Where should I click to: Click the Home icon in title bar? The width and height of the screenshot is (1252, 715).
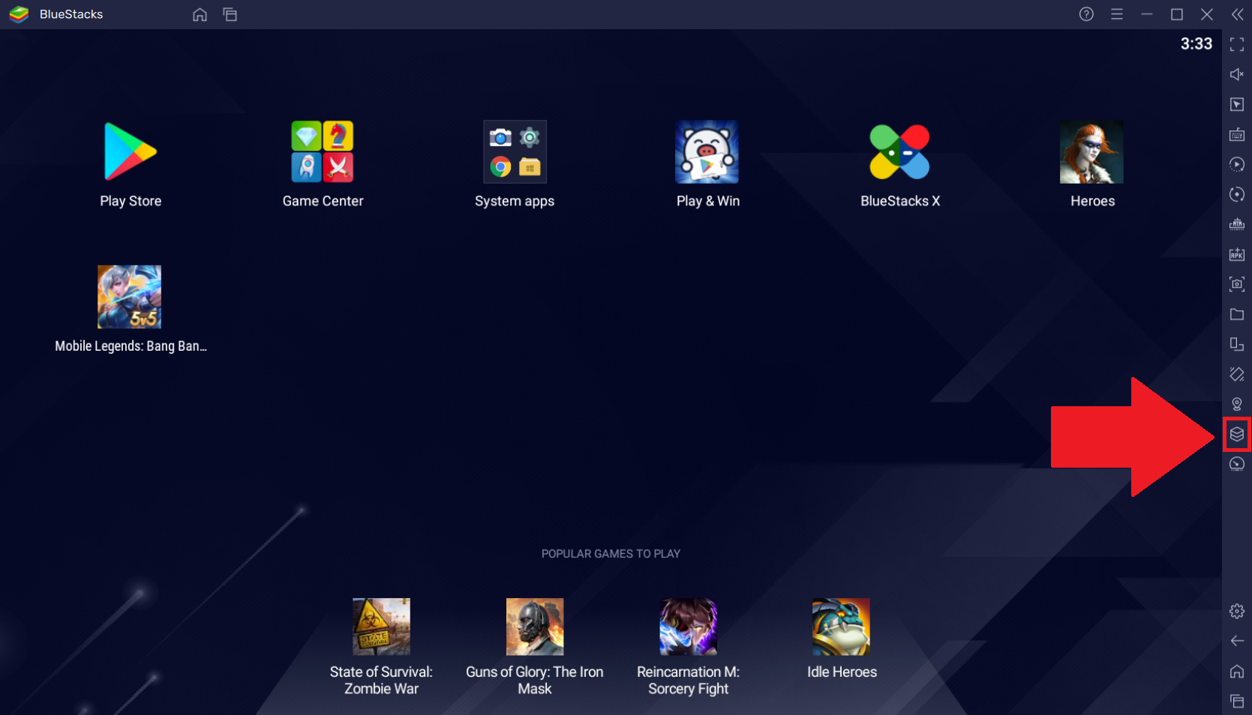(200, 14)
